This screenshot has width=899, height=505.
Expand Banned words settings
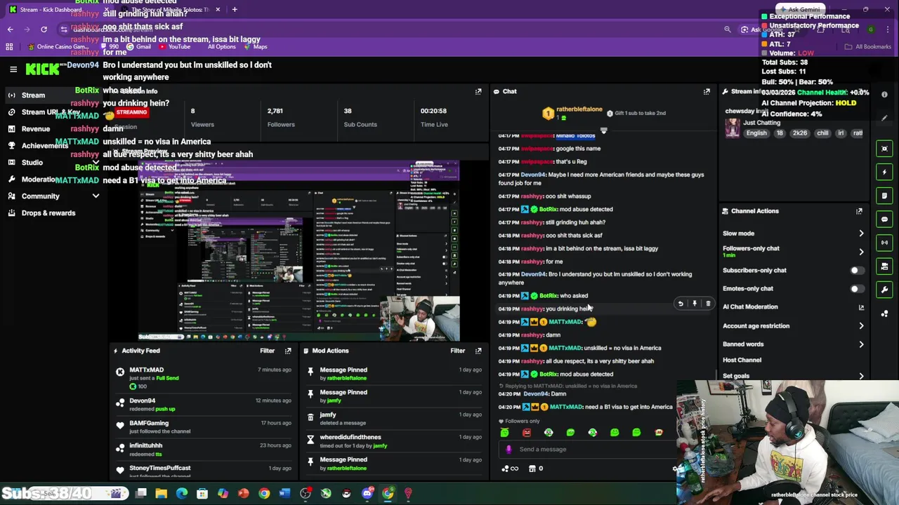(861, 344)
